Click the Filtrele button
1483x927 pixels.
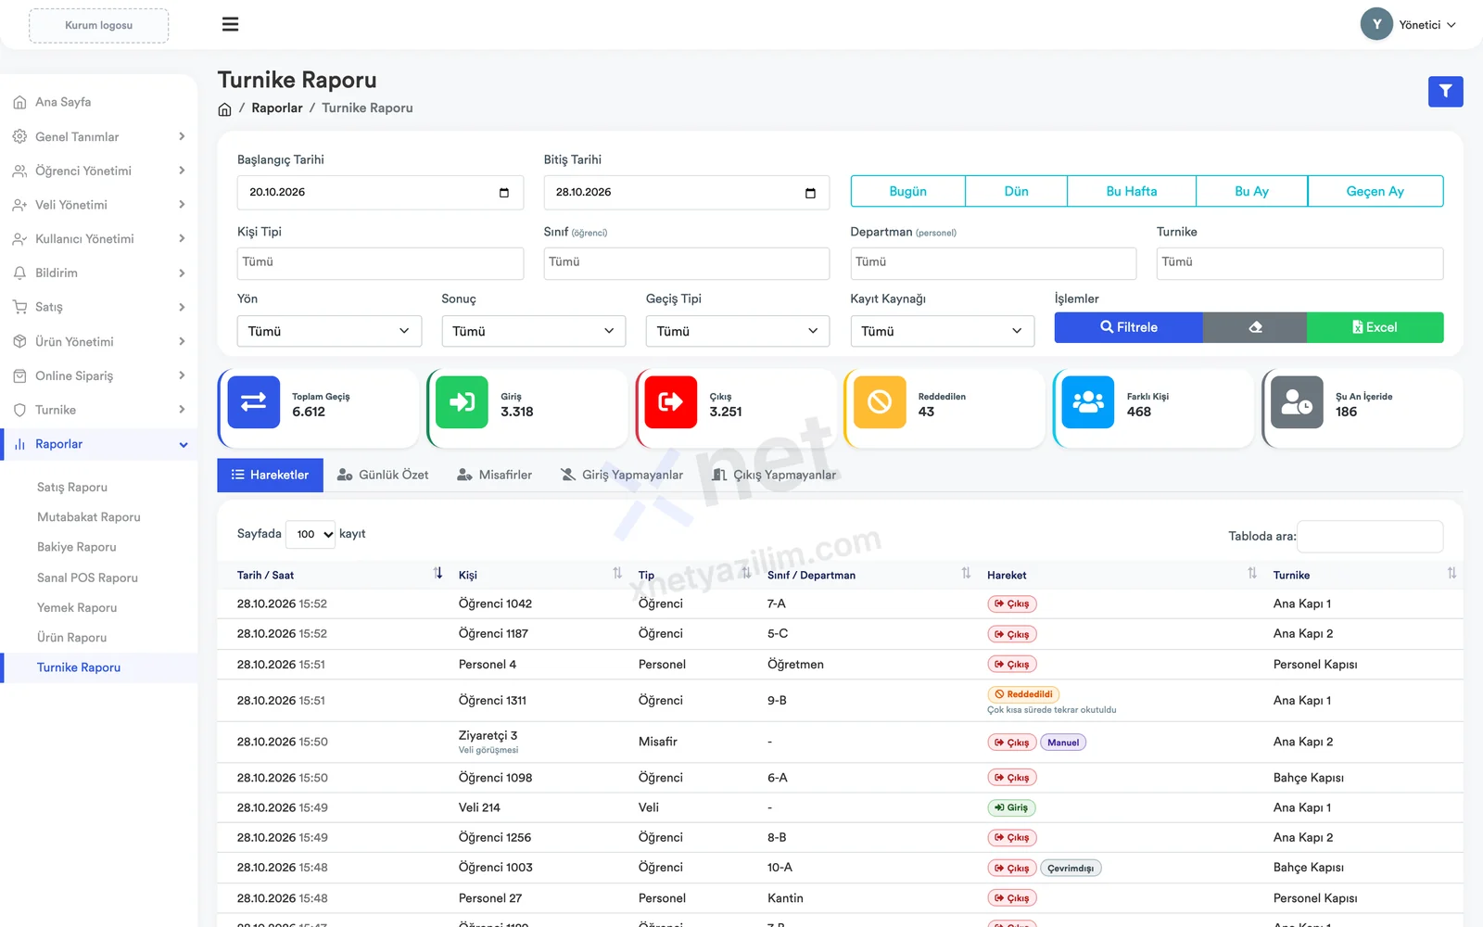1128,327
